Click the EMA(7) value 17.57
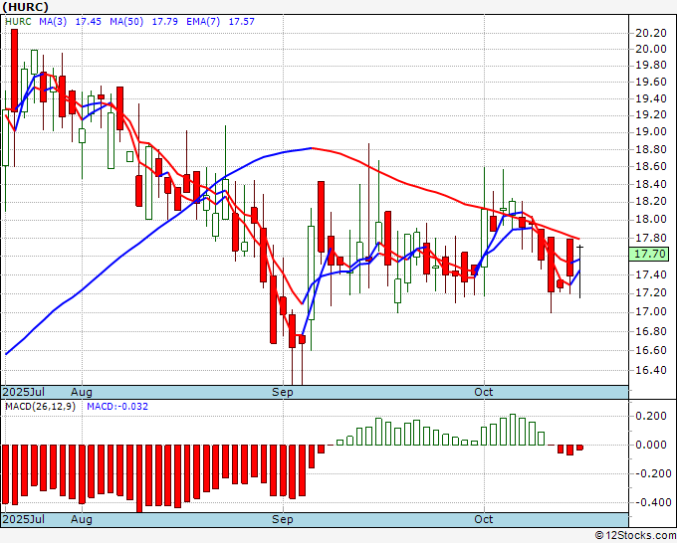 click(x=241, y=22)
